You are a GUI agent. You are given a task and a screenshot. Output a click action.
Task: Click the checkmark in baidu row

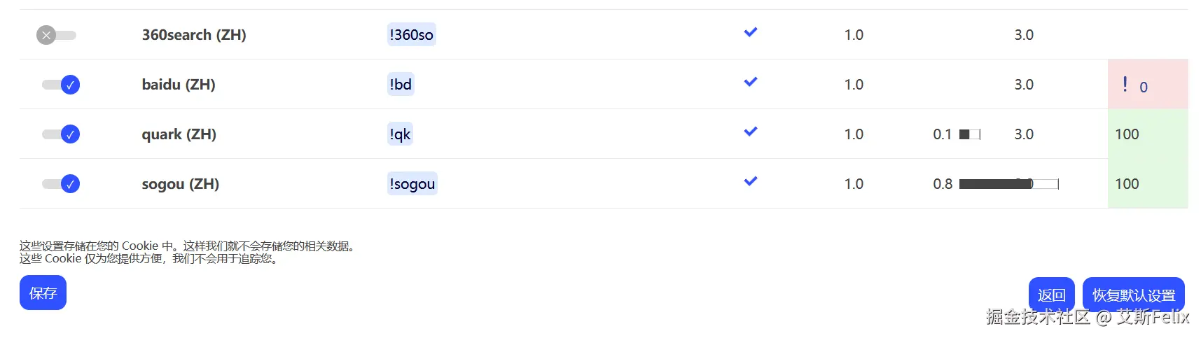(750, 82)
